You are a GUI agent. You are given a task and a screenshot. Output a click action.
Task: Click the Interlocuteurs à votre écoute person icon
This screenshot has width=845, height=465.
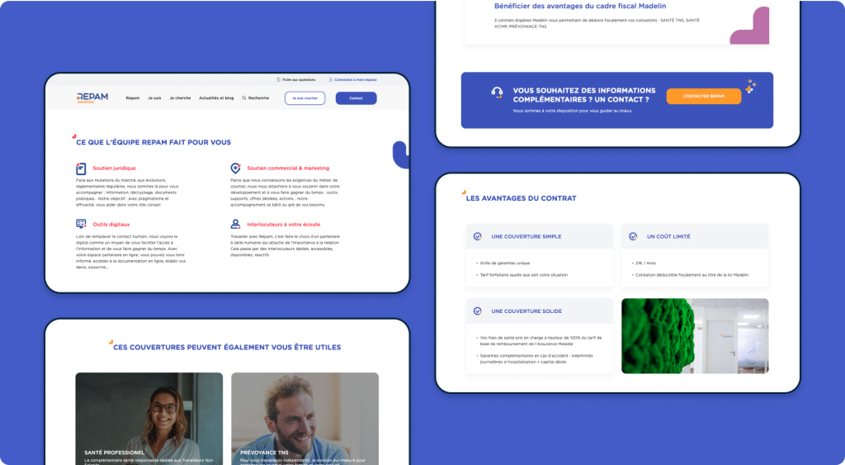tap(235, 224)
